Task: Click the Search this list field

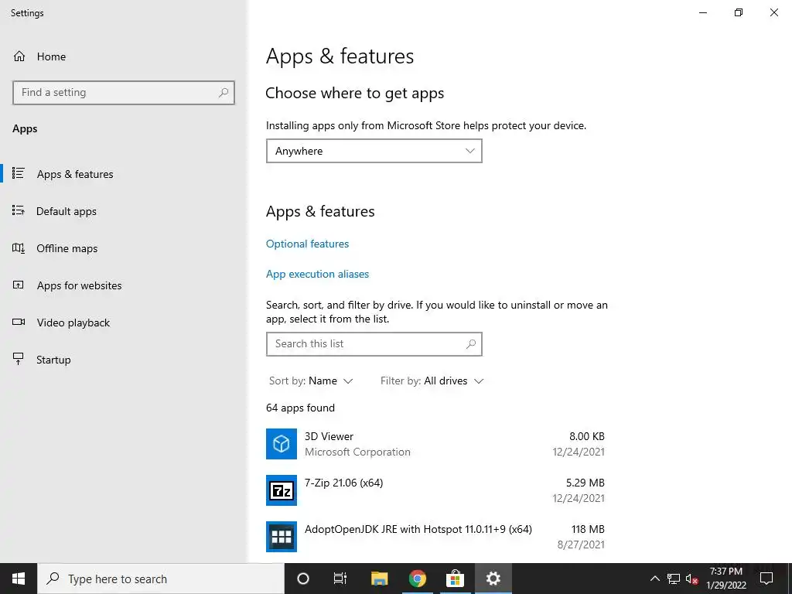Action: [374, 344]
